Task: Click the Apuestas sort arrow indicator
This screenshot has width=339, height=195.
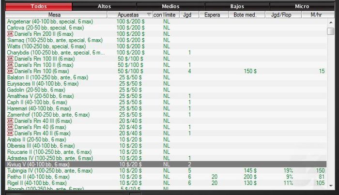Action: point(149,15)
